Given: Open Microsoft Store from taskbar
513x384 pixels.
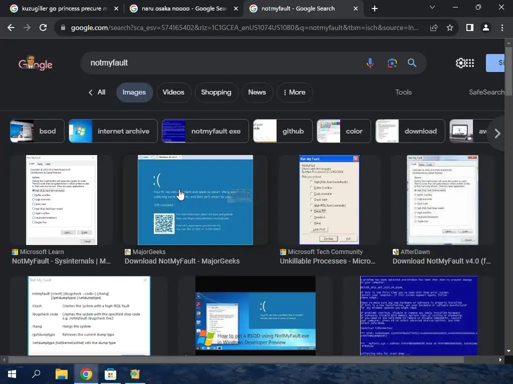Looking at the screenshot, I should [x=110, y=374].
